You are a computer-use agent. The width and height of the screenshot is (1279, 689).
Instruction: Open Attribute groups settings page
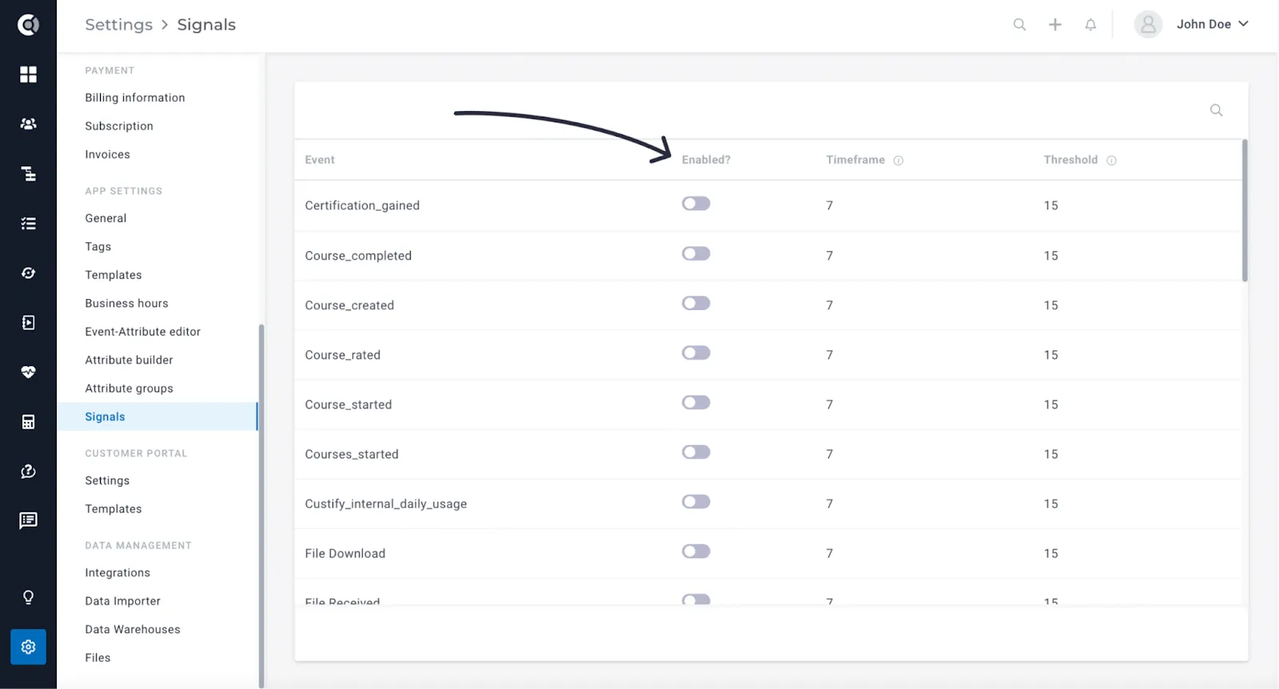pyautogui.click(x=129, y=388)
